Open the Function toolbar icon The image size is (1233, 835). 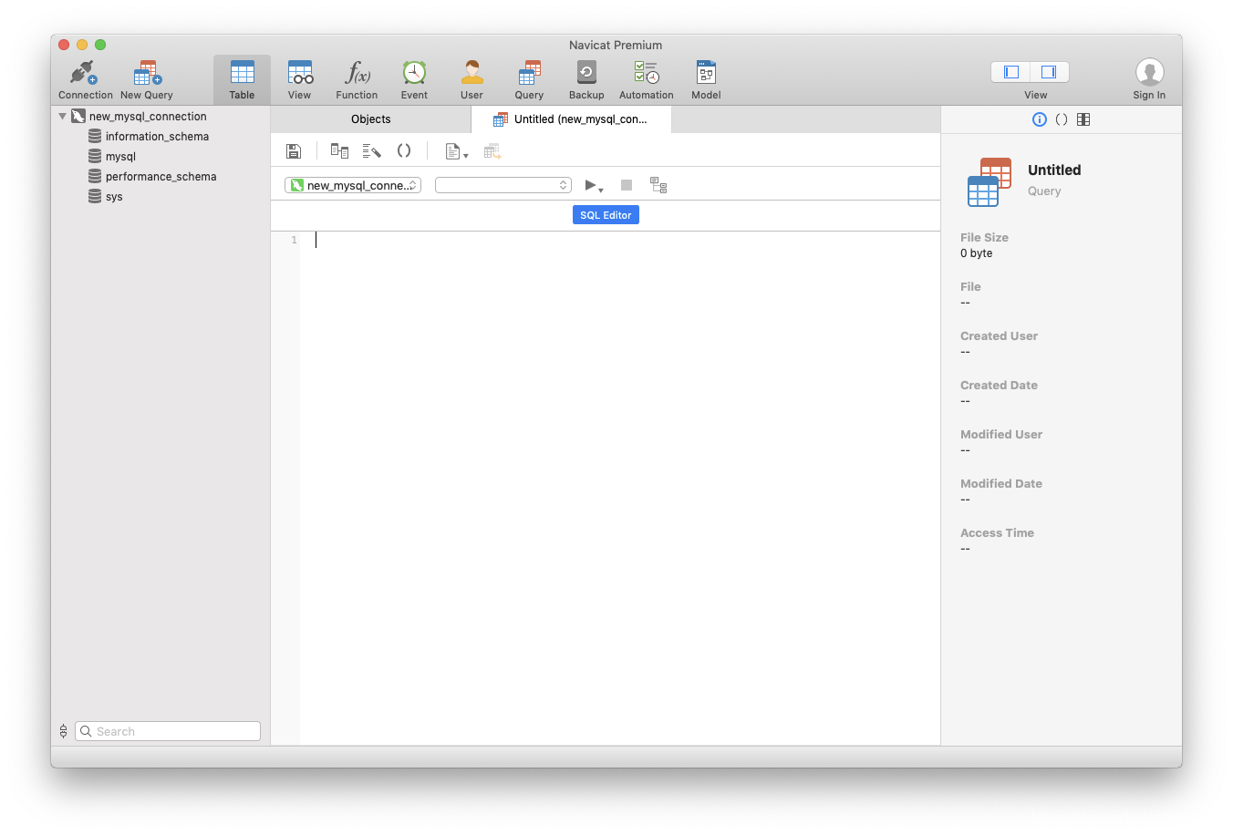(x=357, y=79)
